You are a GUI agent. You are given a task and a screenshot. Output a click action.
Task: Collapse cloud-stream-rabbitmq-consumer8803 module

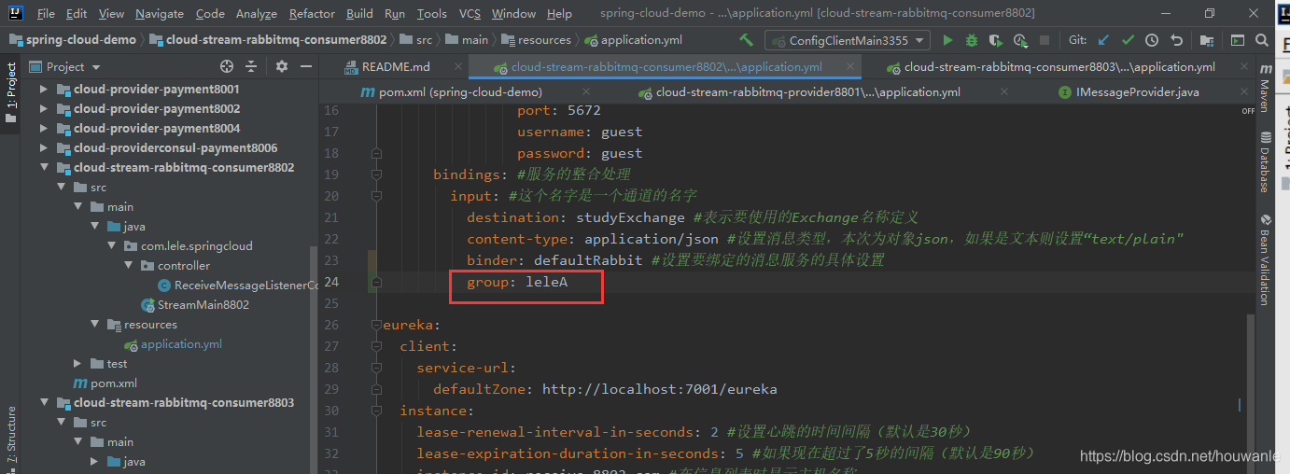[45, 403]
